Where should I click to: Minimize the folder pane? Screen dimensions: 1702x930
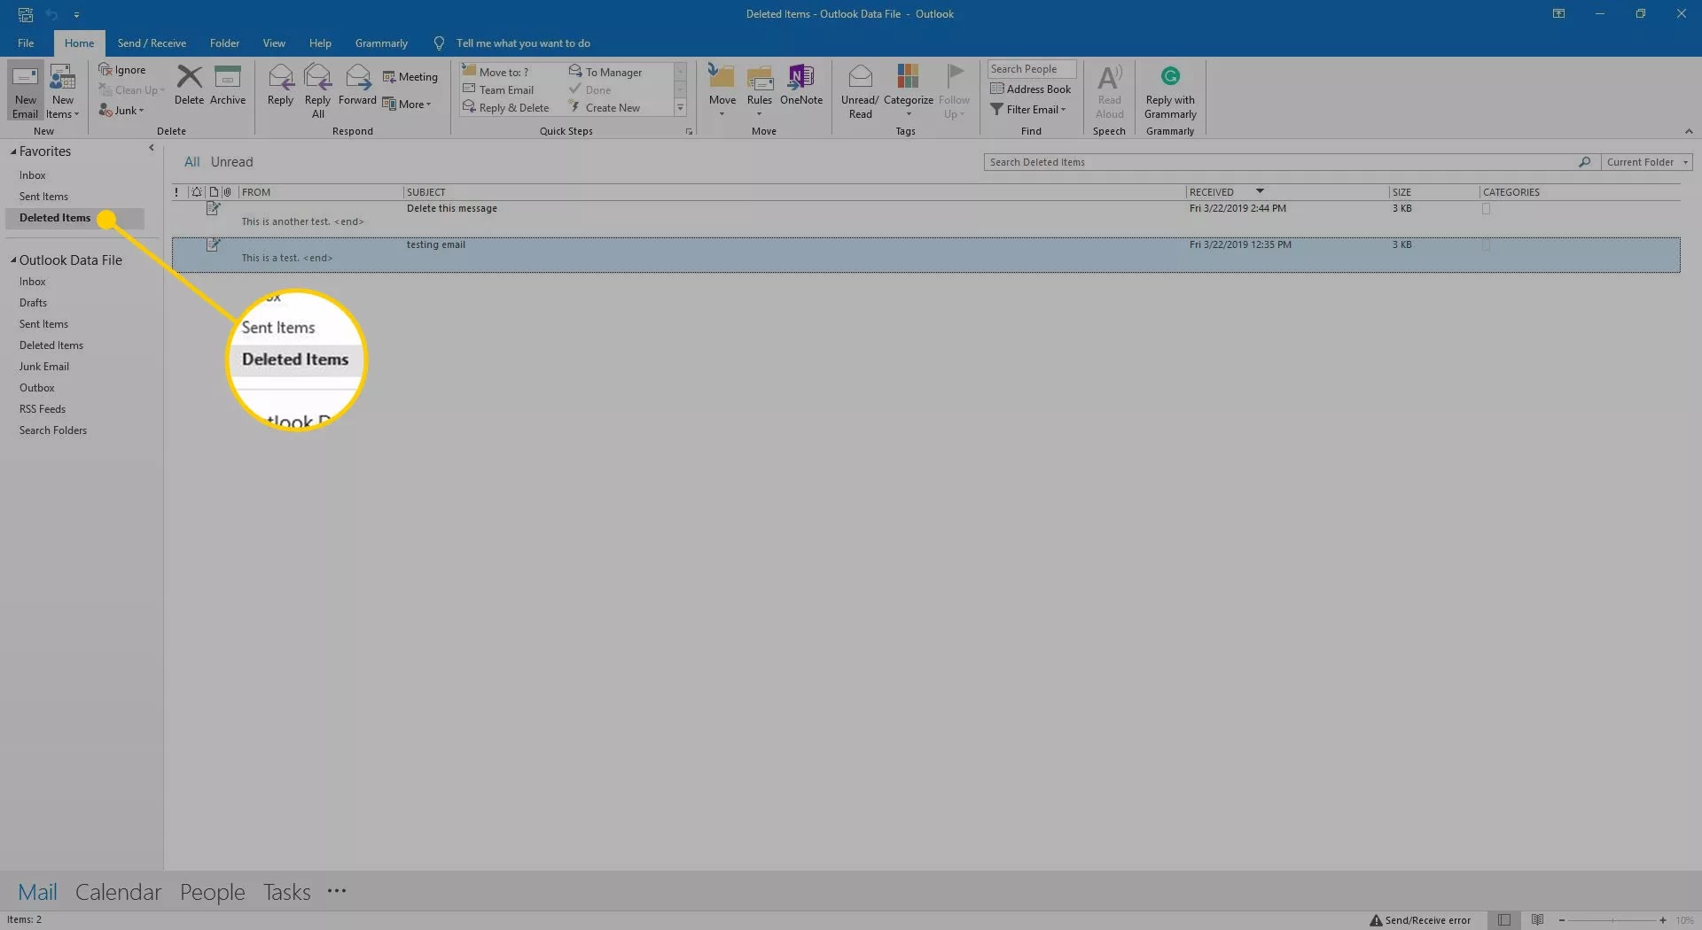151,148
